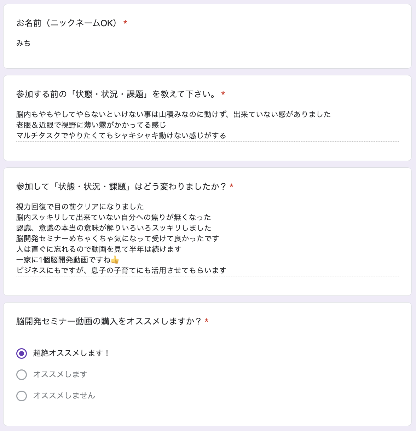Click required asterisk after 変わりましたか？
Screen dimensions: 416x431
(231, 186)
